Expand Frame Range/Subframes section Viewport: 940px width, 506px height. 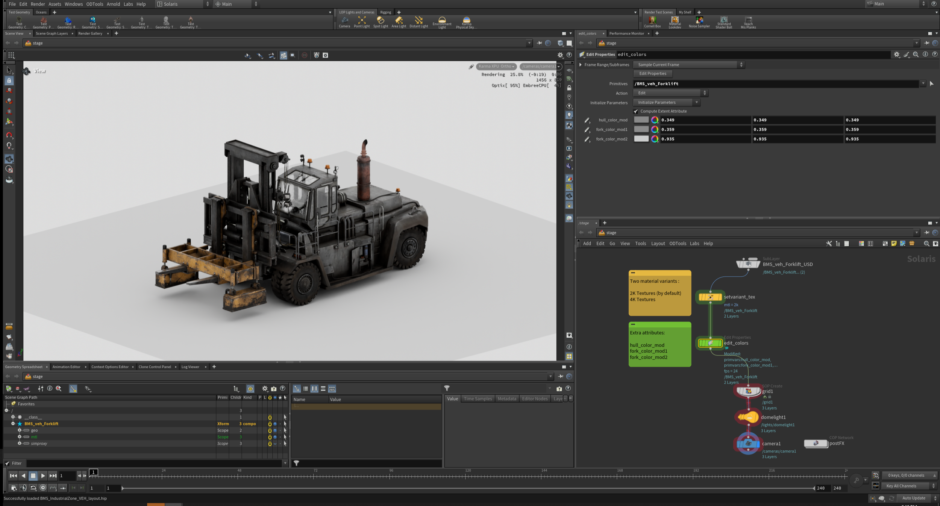click(x=581, y=65)
